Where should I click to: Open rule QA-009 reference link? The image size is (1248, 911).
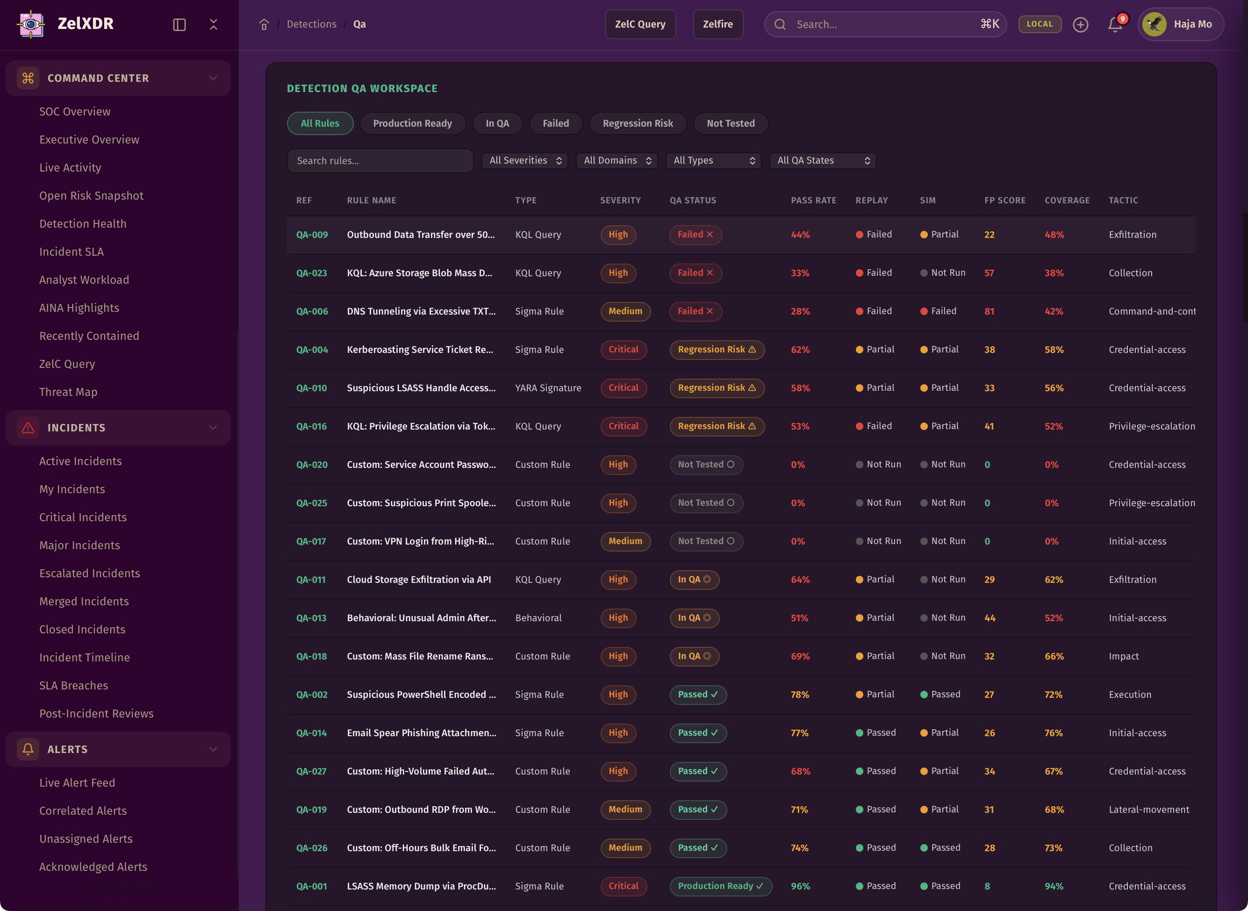click(x=312, y=235)
